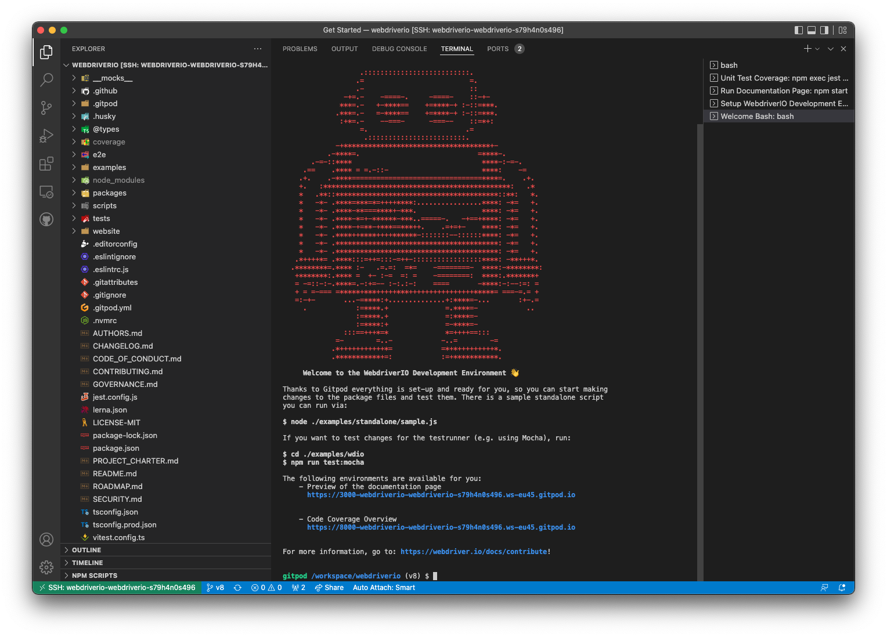Click Share in the status bar
The image size is (887, 637).
pos(329,588)
